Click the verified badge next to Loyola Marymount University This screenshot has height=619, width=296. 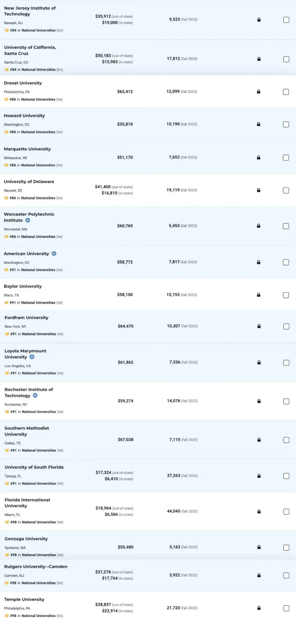(x=32, y=357)
